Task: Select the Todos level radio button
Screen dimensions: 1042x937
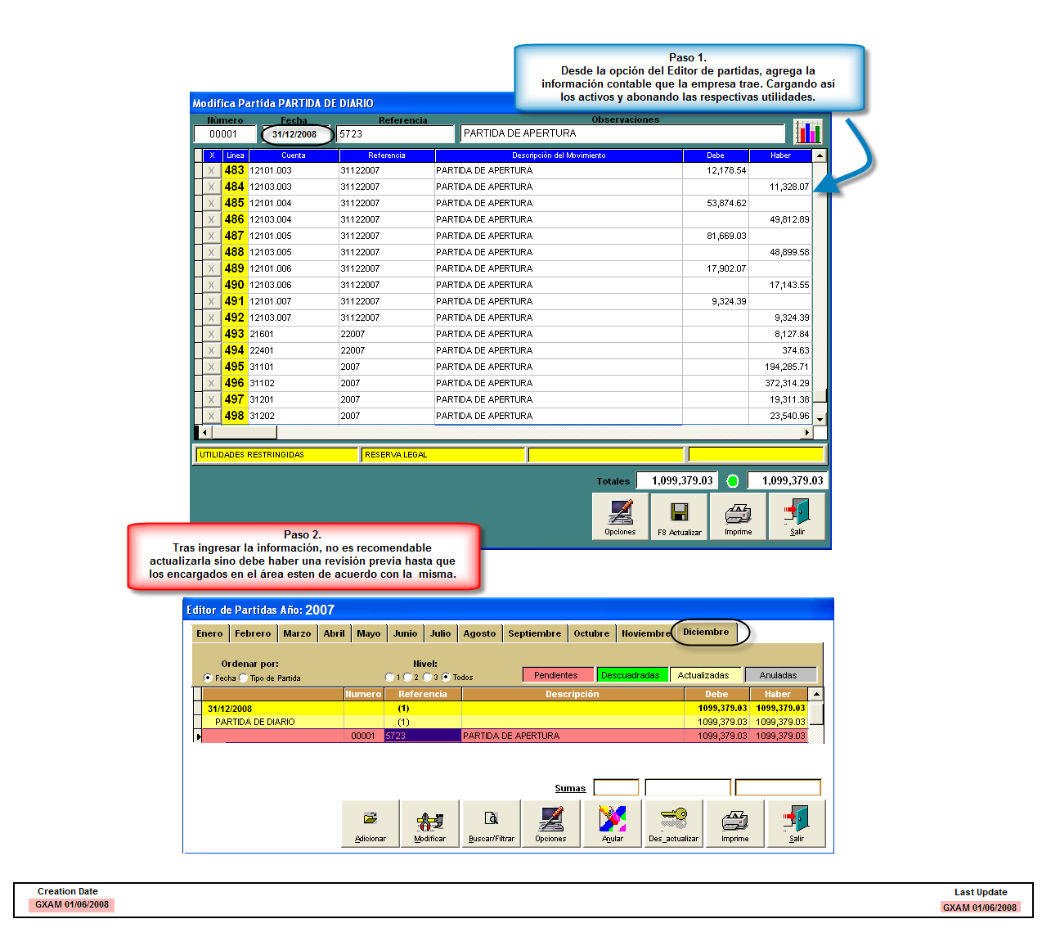Action: point(446,677)
